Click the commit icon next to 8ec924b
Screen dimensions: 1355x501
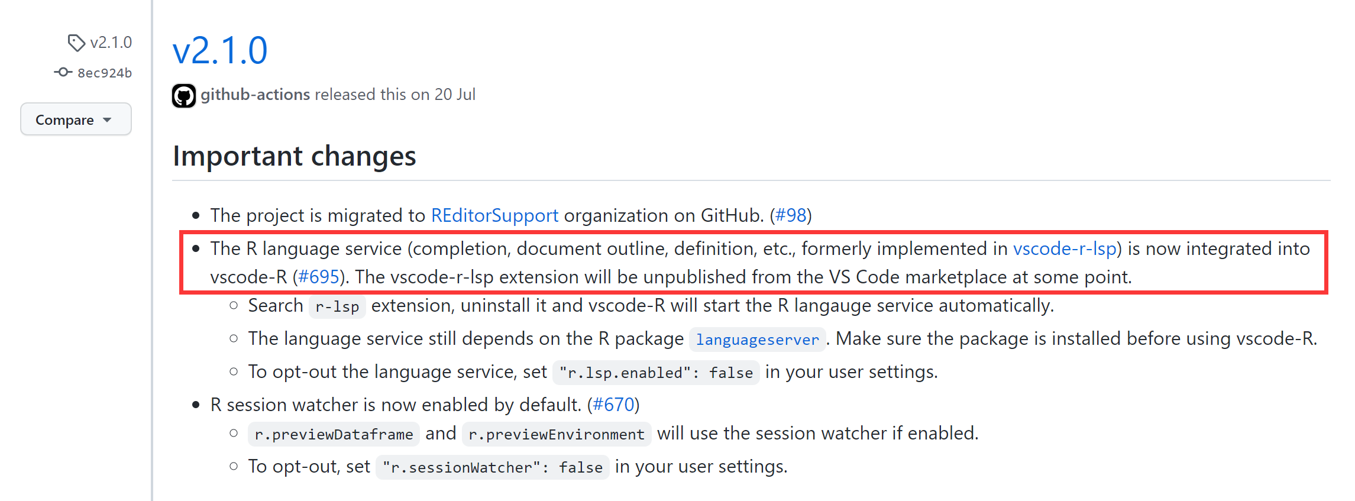point(63,72)
